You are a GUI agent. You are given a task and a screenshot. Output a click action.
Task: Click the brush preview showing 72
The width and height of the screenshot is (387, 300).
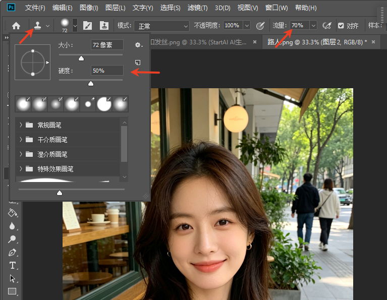pos(65,25)
